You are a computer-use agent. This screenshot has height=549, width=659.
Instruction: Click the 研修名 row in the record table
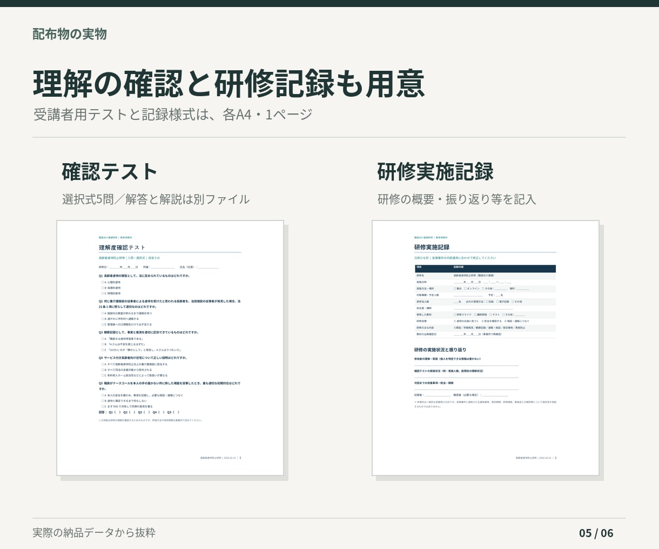pos(485,276)
